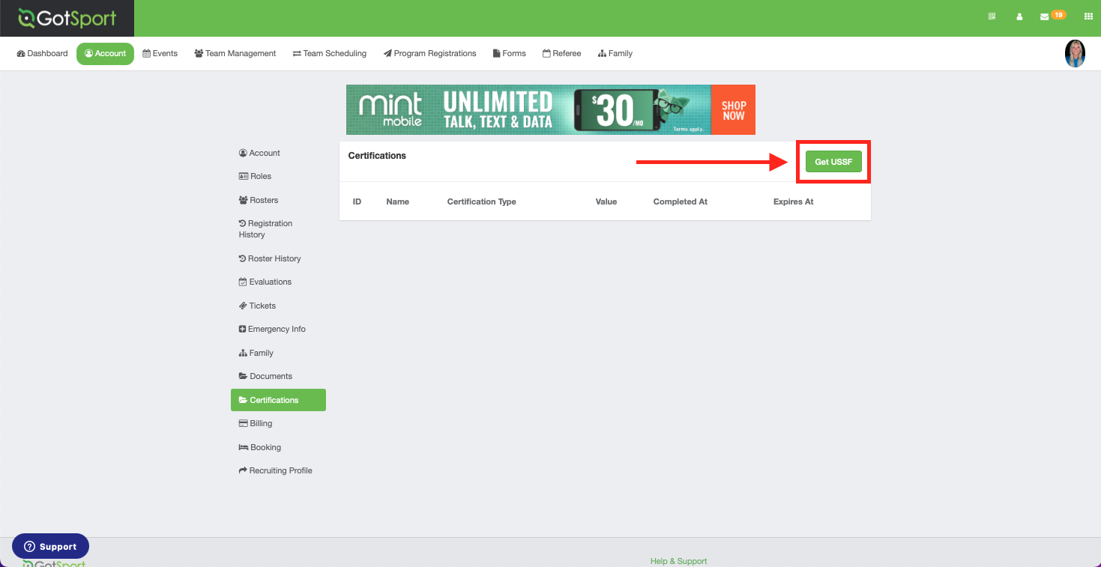
Task: Open the QR code icon in header
Action: coord(992,16)
